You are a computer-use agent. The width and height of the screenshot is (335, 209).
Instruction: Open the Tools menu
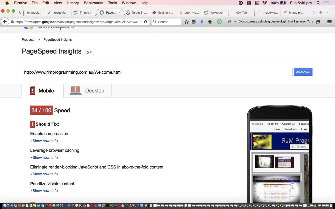113,3
